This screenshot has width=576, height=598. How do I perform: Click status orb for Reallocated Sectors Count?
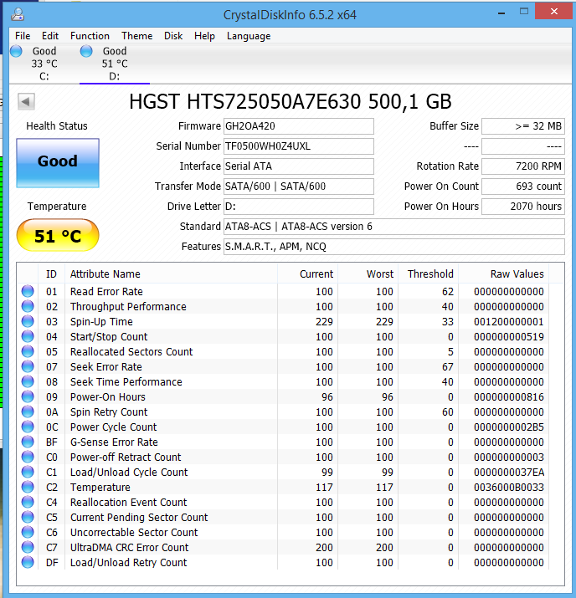(x=28, y=351)
